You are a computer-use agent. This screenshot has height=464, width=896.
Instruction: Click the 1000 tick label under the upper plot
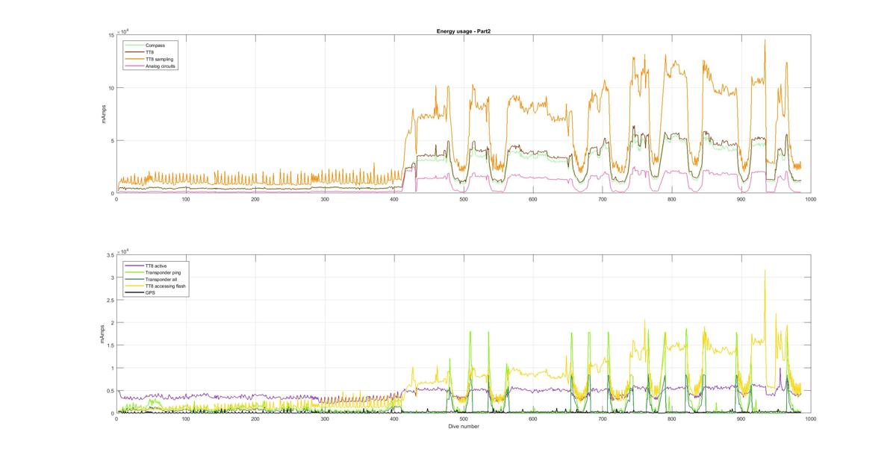pos(810,199)
